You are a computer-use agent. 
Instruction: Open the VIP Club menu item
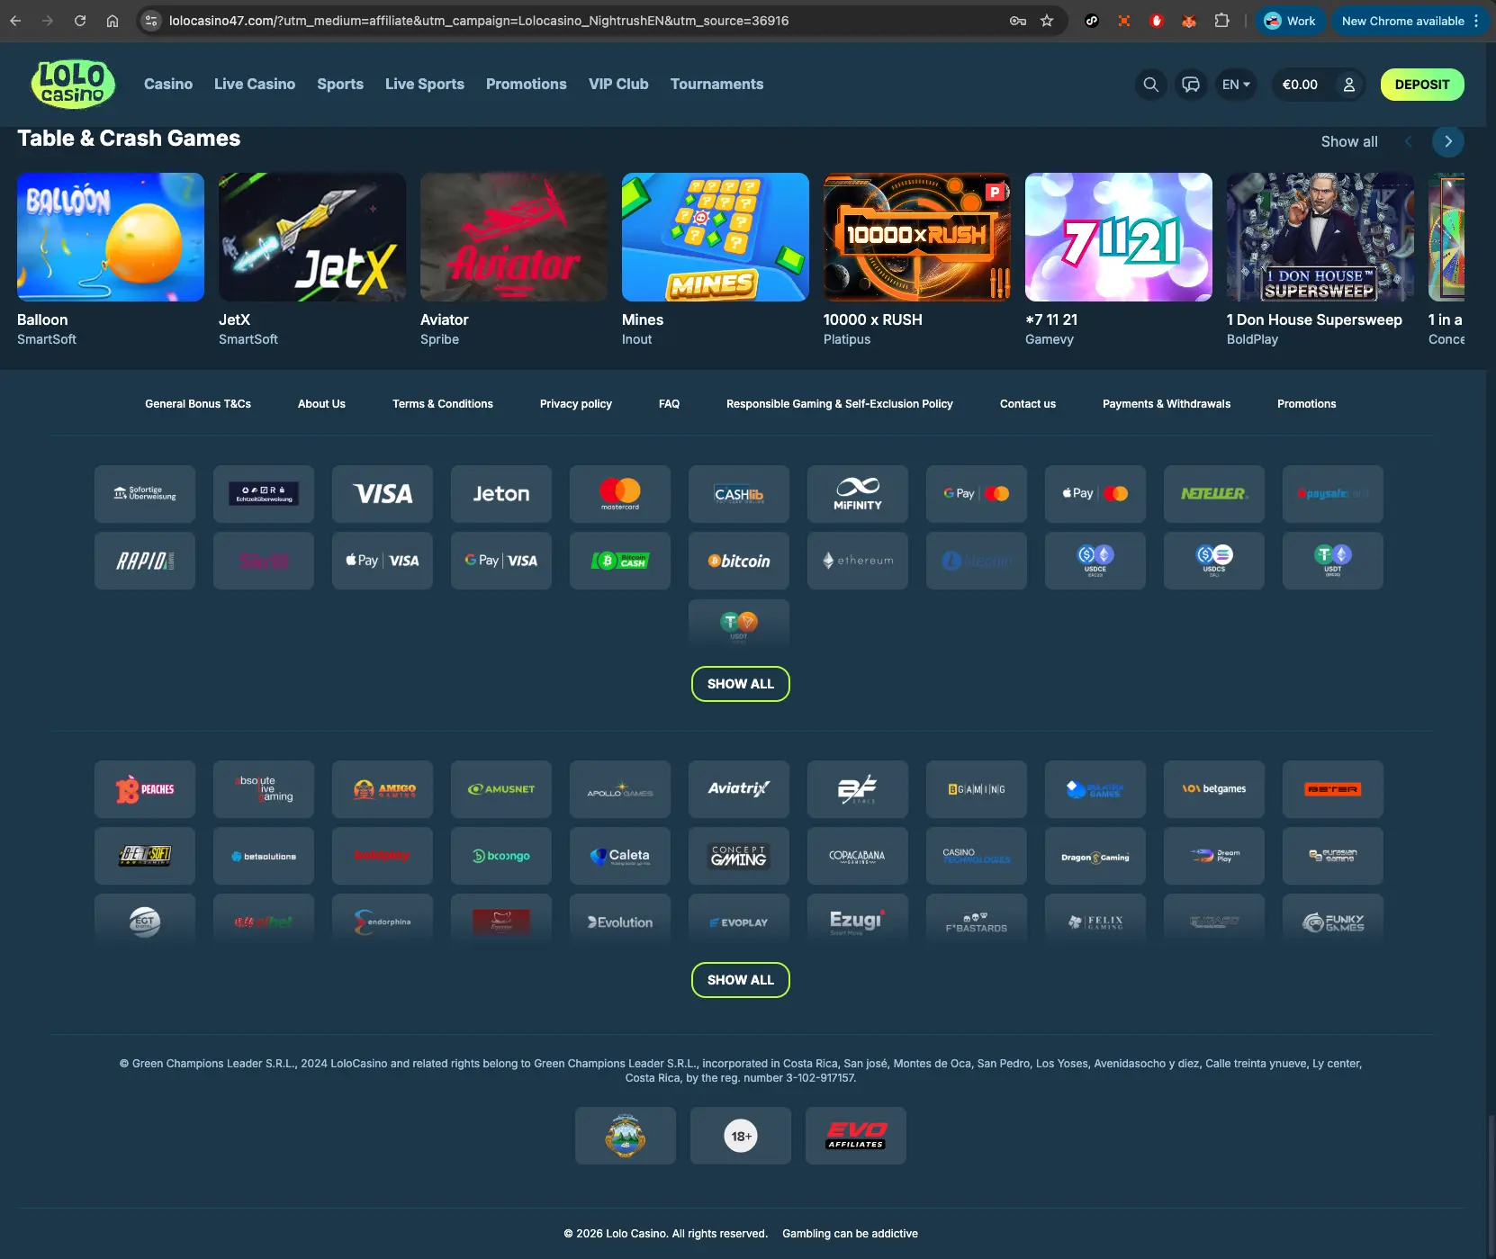(x=618, y=84)
